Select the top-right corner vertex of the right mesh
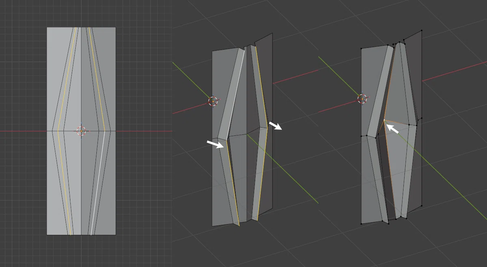 pos(422,30)
